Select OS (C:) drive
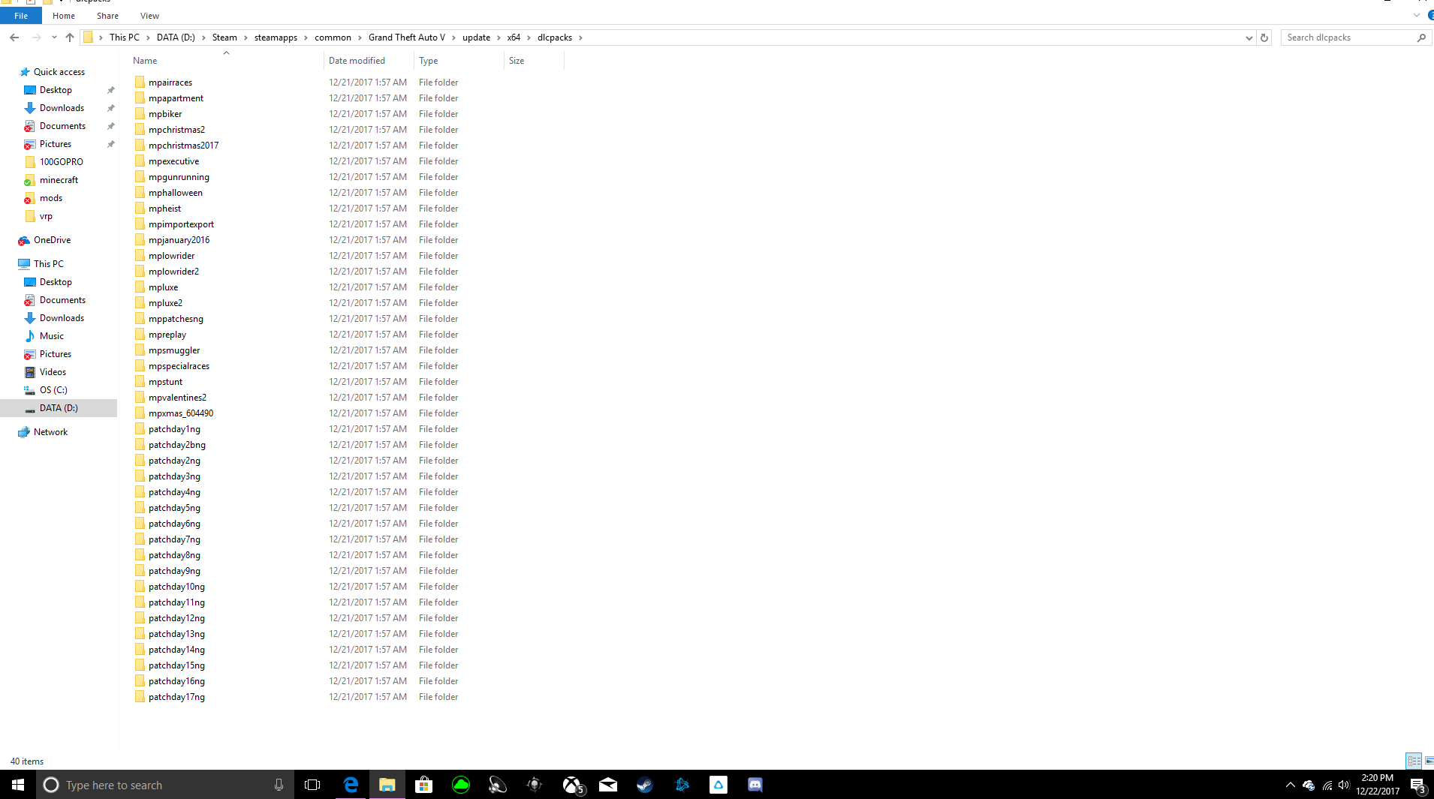Viewport: 1434px width, 799px height. pos(53,390)
